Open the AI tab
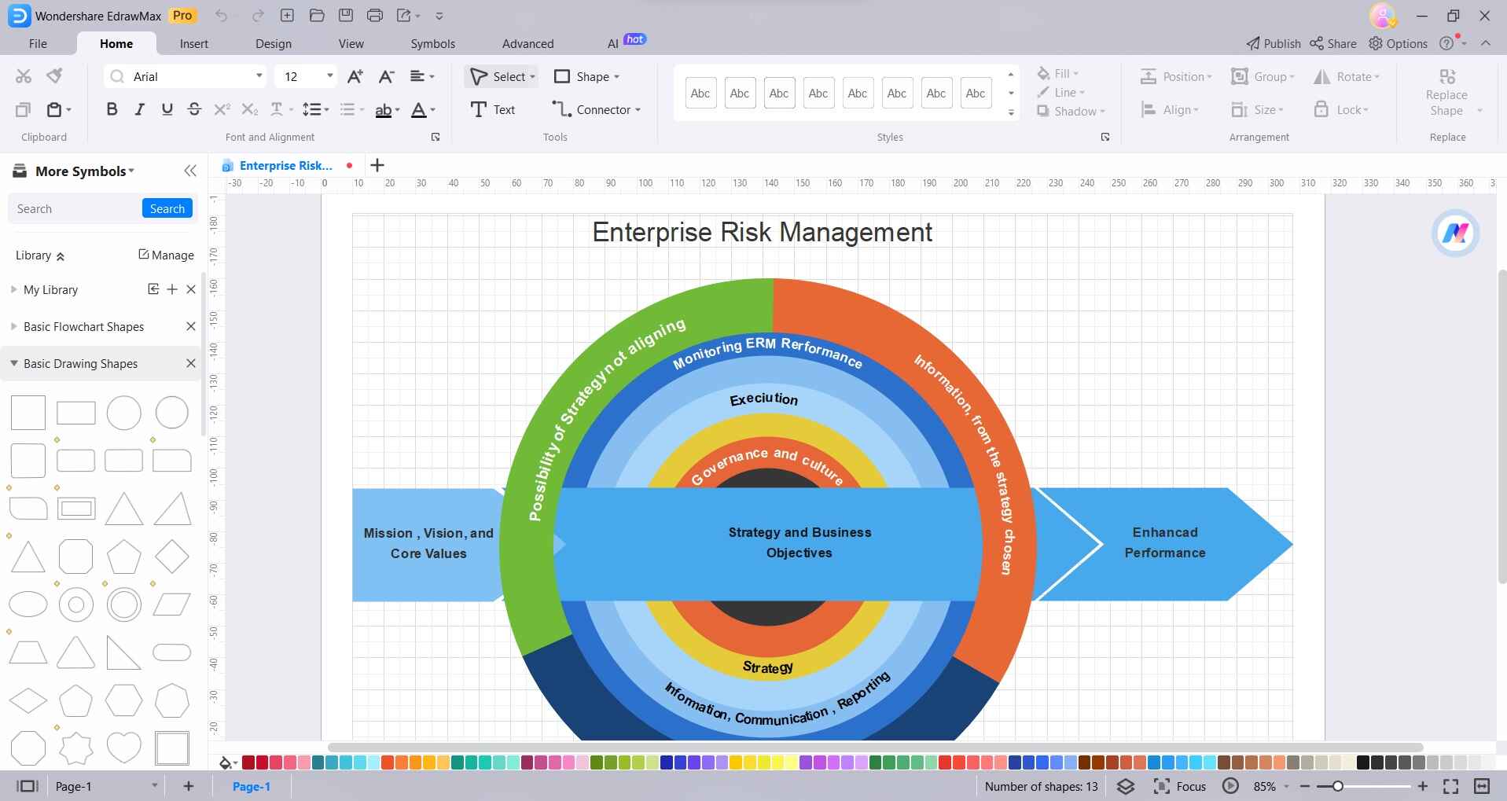This screenshot has width=1507, height=801. pyautogui.click(x=613, y=44)
